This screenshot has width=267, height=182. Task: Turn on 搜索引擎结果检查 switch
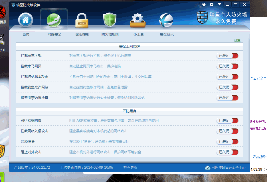(x=227, y=98)
